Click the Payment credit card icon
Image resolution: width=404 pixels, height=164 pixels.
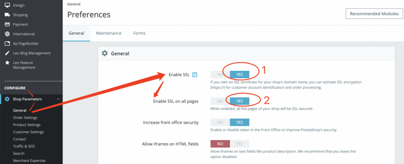click(x=7, y=25)
